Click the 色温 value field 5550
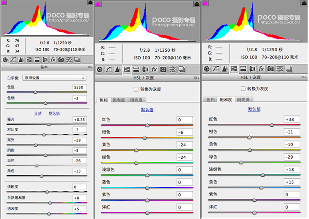Image resolution: width=309 pixels, height=219 pixels. 80,87
